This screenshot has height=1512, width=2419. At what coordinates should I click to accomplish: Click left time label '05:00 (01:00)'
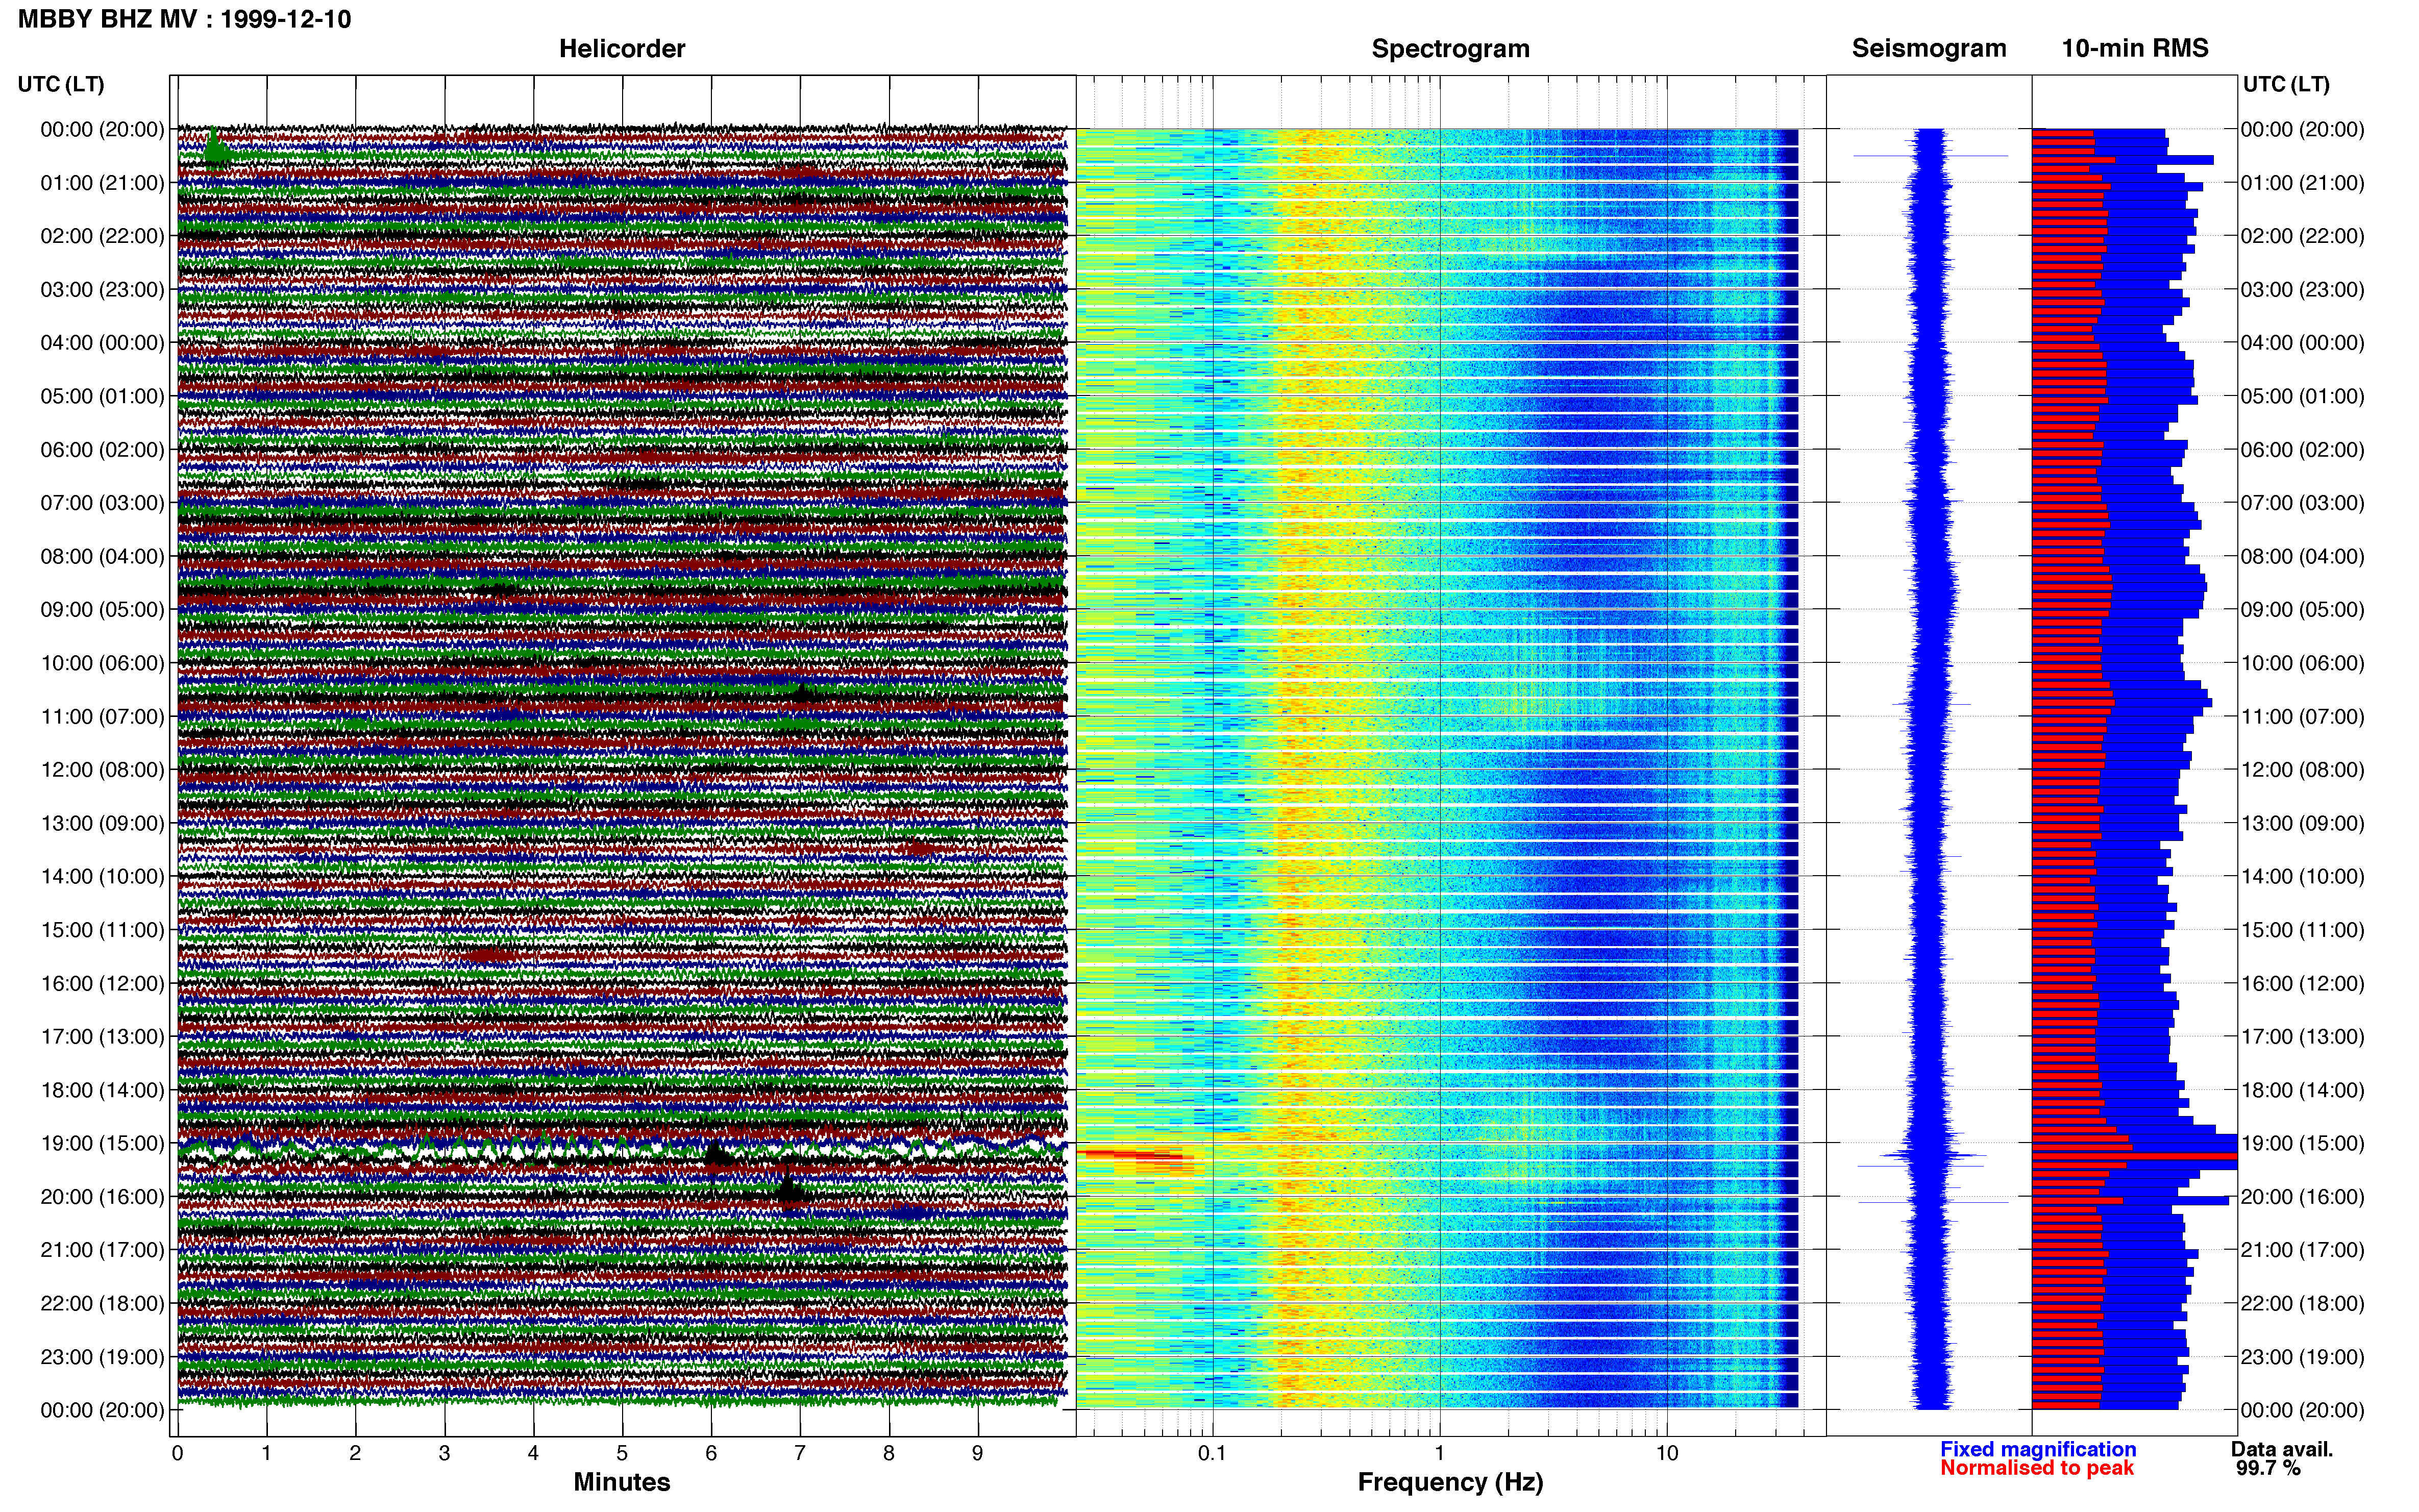[102, 396]
